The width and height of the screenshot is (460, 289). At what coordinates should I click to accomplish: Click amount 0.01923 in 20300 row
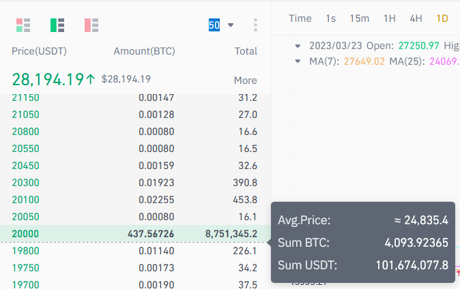156,183
